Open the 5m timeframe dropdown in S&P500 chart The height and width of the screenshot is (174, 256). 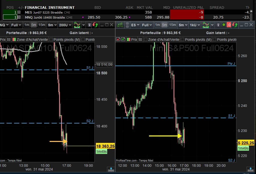tap(183, 25)
